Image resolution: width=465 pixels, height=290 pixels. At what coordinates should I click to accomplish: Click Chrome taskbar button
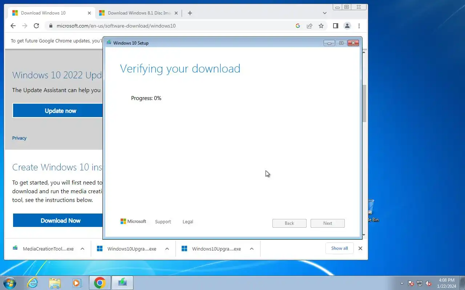pyautogui.click(x=100, y=283)
